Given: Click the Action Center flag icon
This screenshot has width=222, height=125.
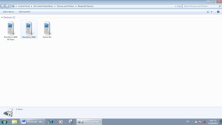Looking at the screenshot, I should click(x=200, y=122).
